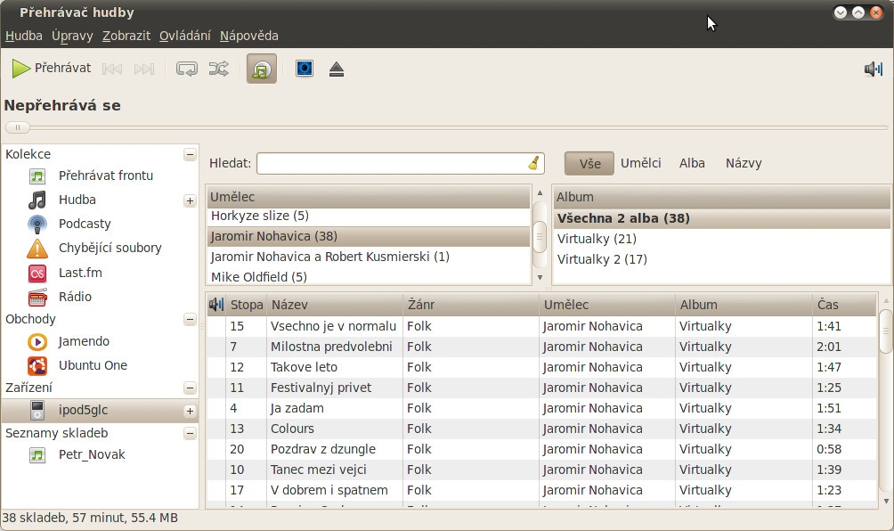Click the eject device icon
The height and width of the screenshot is (531, 894).
337,69
